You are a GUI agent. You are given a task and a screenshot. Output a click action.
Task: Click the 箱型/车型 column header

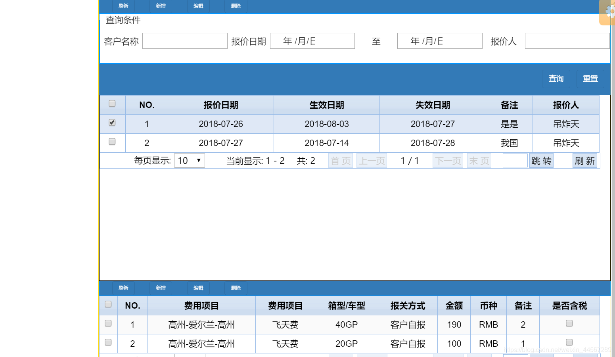point(347,306)
